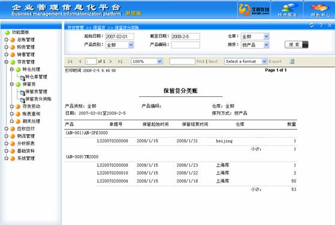The image size is (335, 225).
Task: Collapse the 转仓处理 tree node
Action: click(12, 69)
